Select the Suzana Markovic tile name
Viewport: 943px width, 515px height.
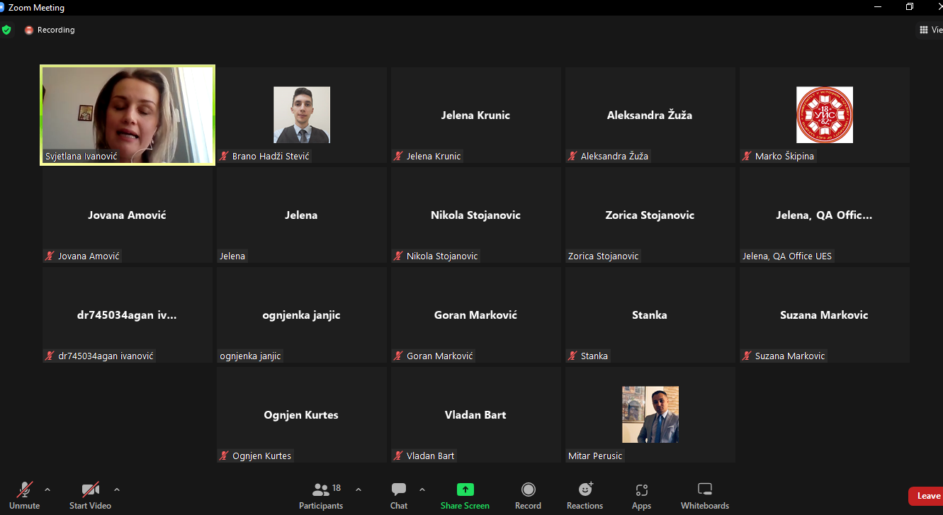(824, 315)
